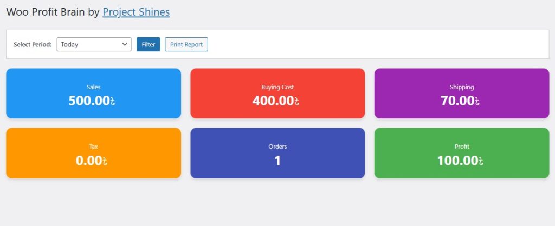Click the taka currency symbol after 500.00
The height and width of the screenshot is (226, 555).
tap(113, 101)
